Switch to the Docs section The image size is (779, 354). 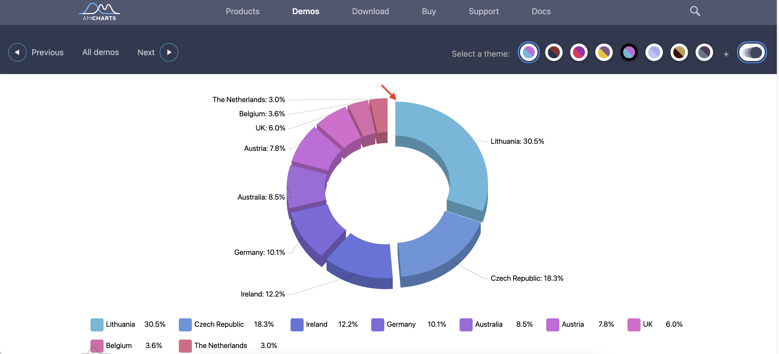541,11
